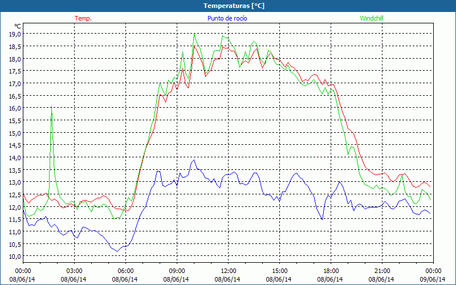Click the 09/06/14 date label
Screen dimensions: 456x285
coord(433,279)
